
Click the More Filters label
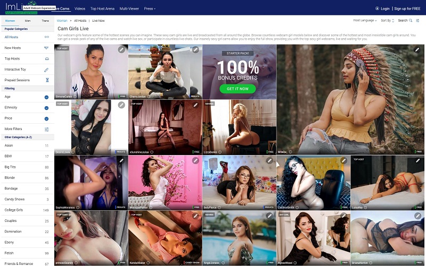click(13, 129)
